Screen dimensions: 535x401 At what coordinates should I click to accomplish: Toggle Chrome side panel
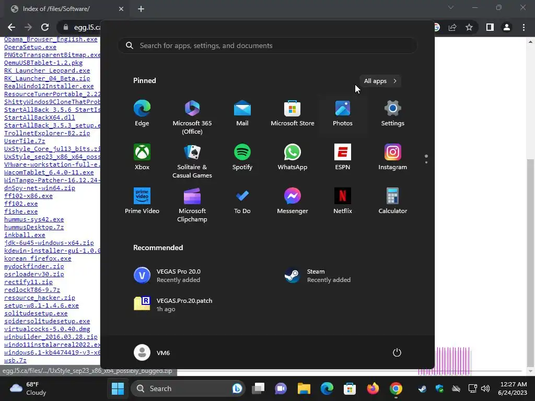point(490,27)
